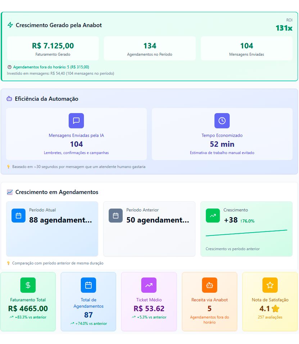Click the blue calendar icon in Período Atual
299x344 pixels.
18,216
